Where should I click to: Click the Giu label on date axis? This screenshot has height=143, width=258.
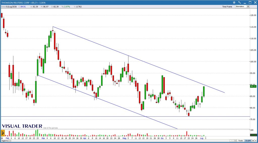tap(162, 138)
